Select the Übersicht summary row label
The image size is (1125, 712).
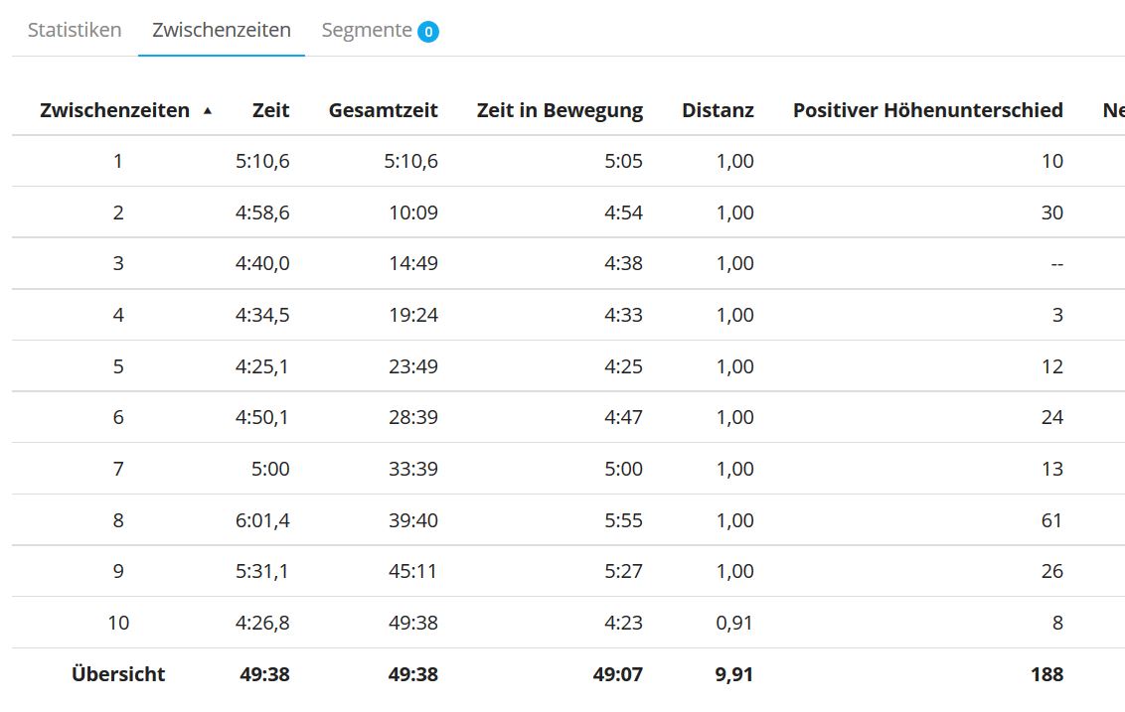click(118, 674)
